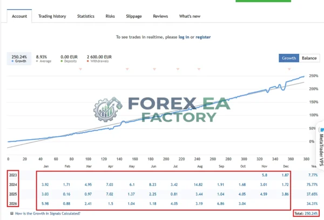Viewport: 324px width, 220px height.
Task: Select the 4.59 November 2025 value
Action: point(264,194)
